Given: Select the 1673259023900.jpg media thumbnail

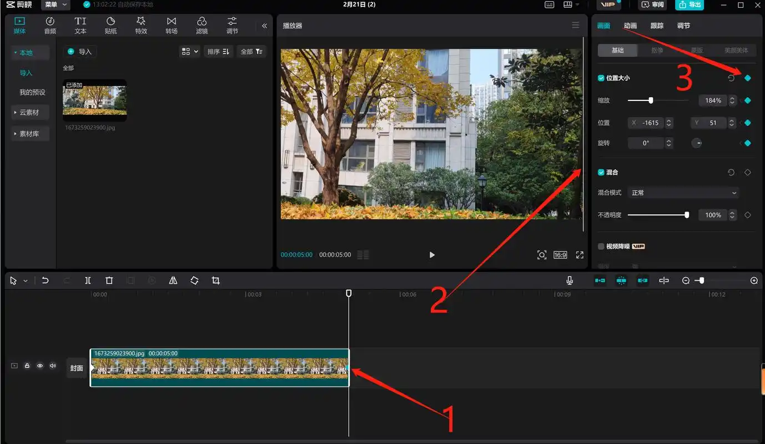Looking at the screenshot, I should coord(95,100).
